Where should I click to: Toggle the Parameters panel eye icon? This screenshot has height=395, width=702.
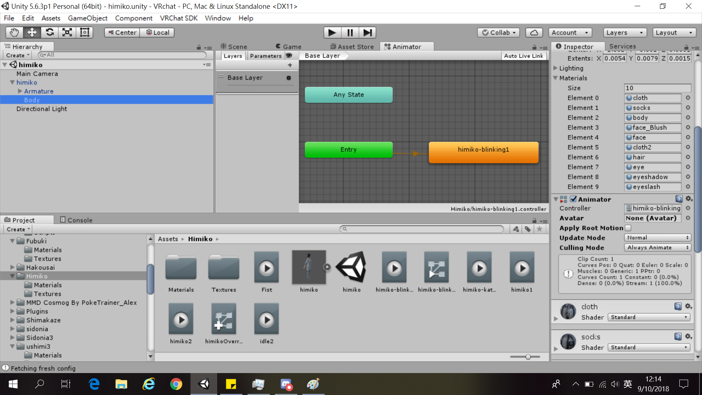coord(289,56)
